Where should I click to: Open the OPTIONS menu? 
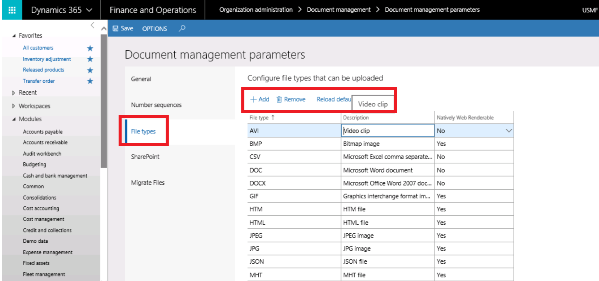pos(154,29)
